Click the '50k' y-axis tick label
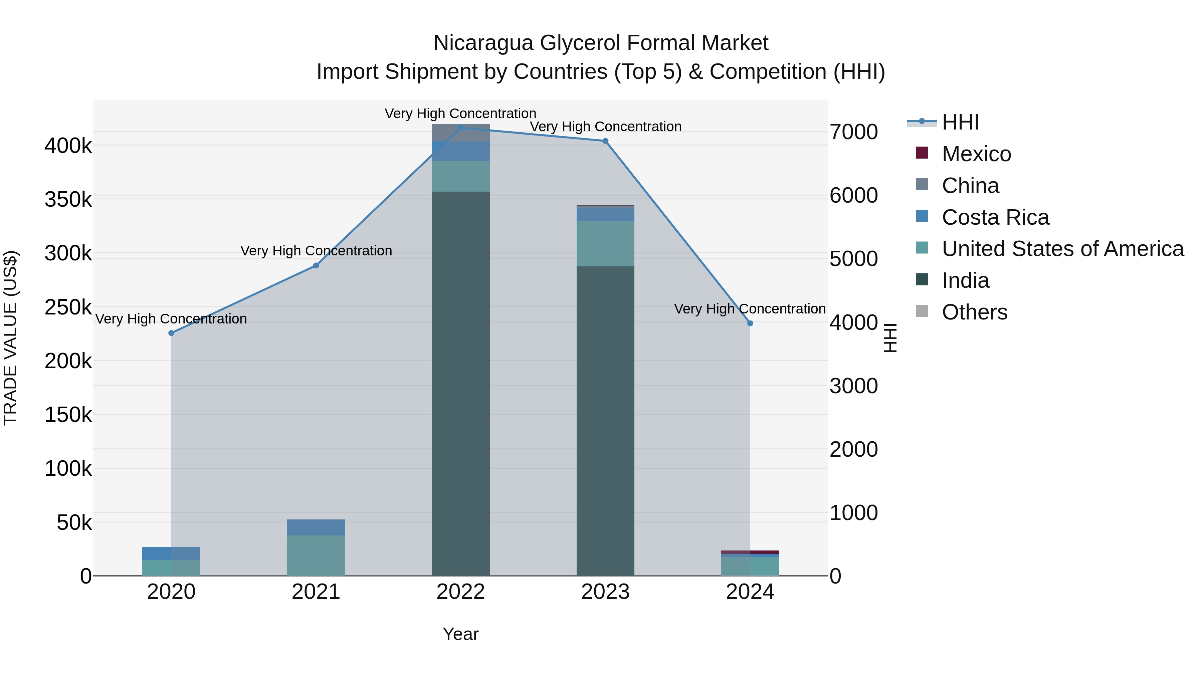 (x=75, y=522)
